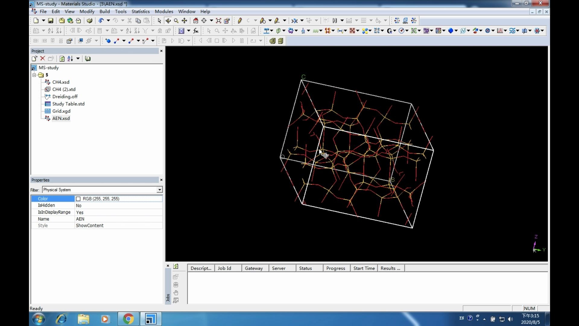
Task: Select the 3D Viewer Rotation mode tool
Action: tap(168, 21)
